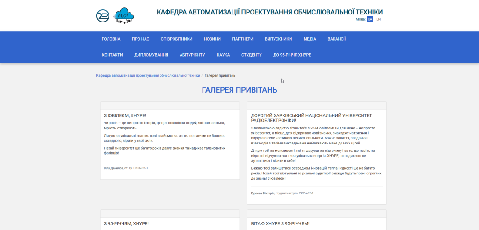Navigate to Контакти page

(112, 55)
